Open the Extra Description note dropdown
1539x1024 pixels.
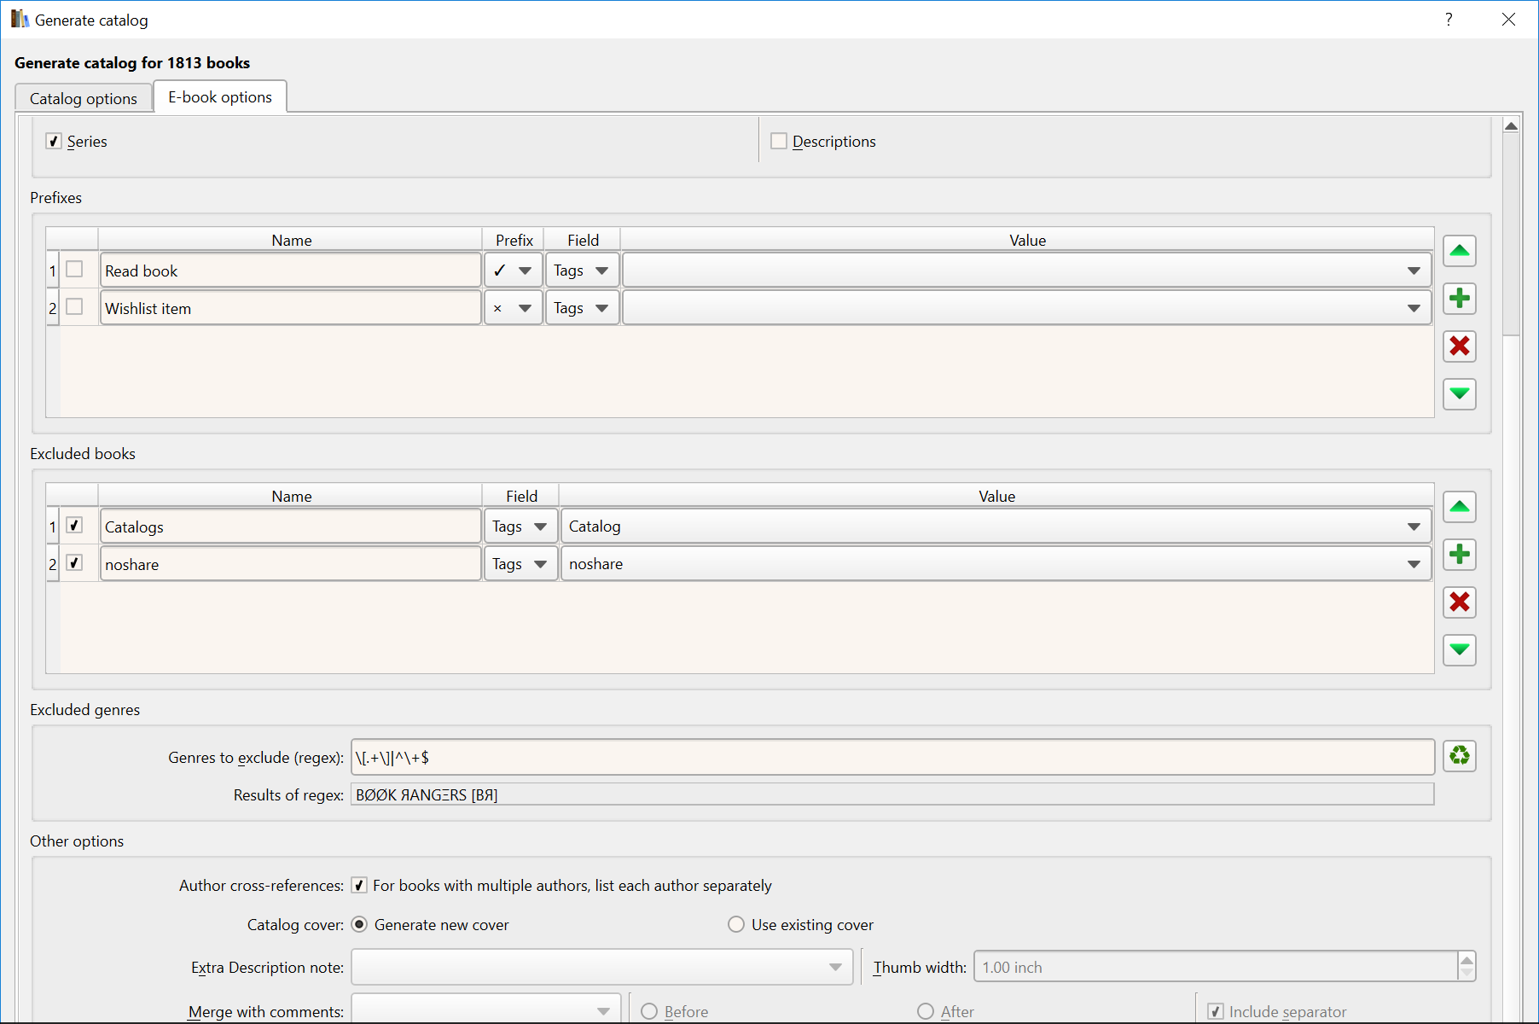pyautogui.click(x=602, y=968)
